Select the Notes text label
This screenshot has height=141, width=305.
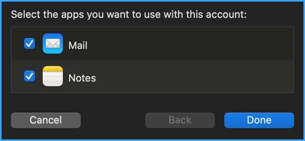(82, 78)
